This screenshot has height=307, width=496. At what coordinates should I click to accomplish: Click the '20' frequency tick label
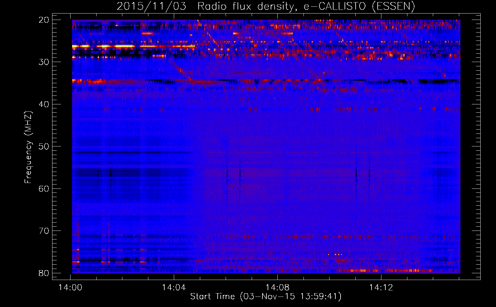click(x=44, y=20)
